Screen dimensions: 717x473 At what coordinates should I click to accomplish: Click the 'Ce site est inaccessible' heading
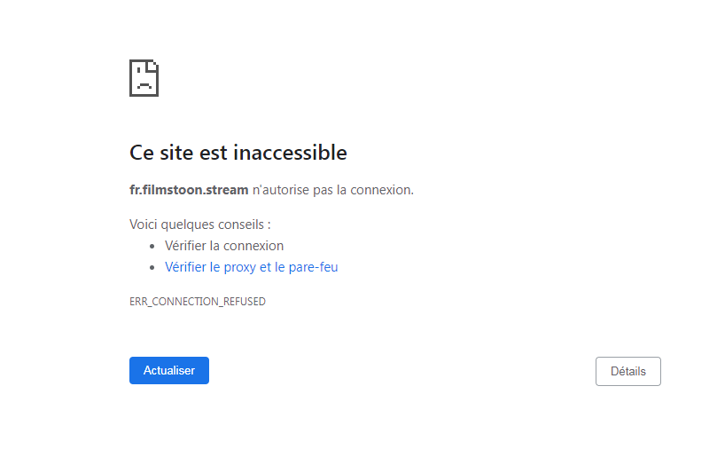click(x=238, y=153)
